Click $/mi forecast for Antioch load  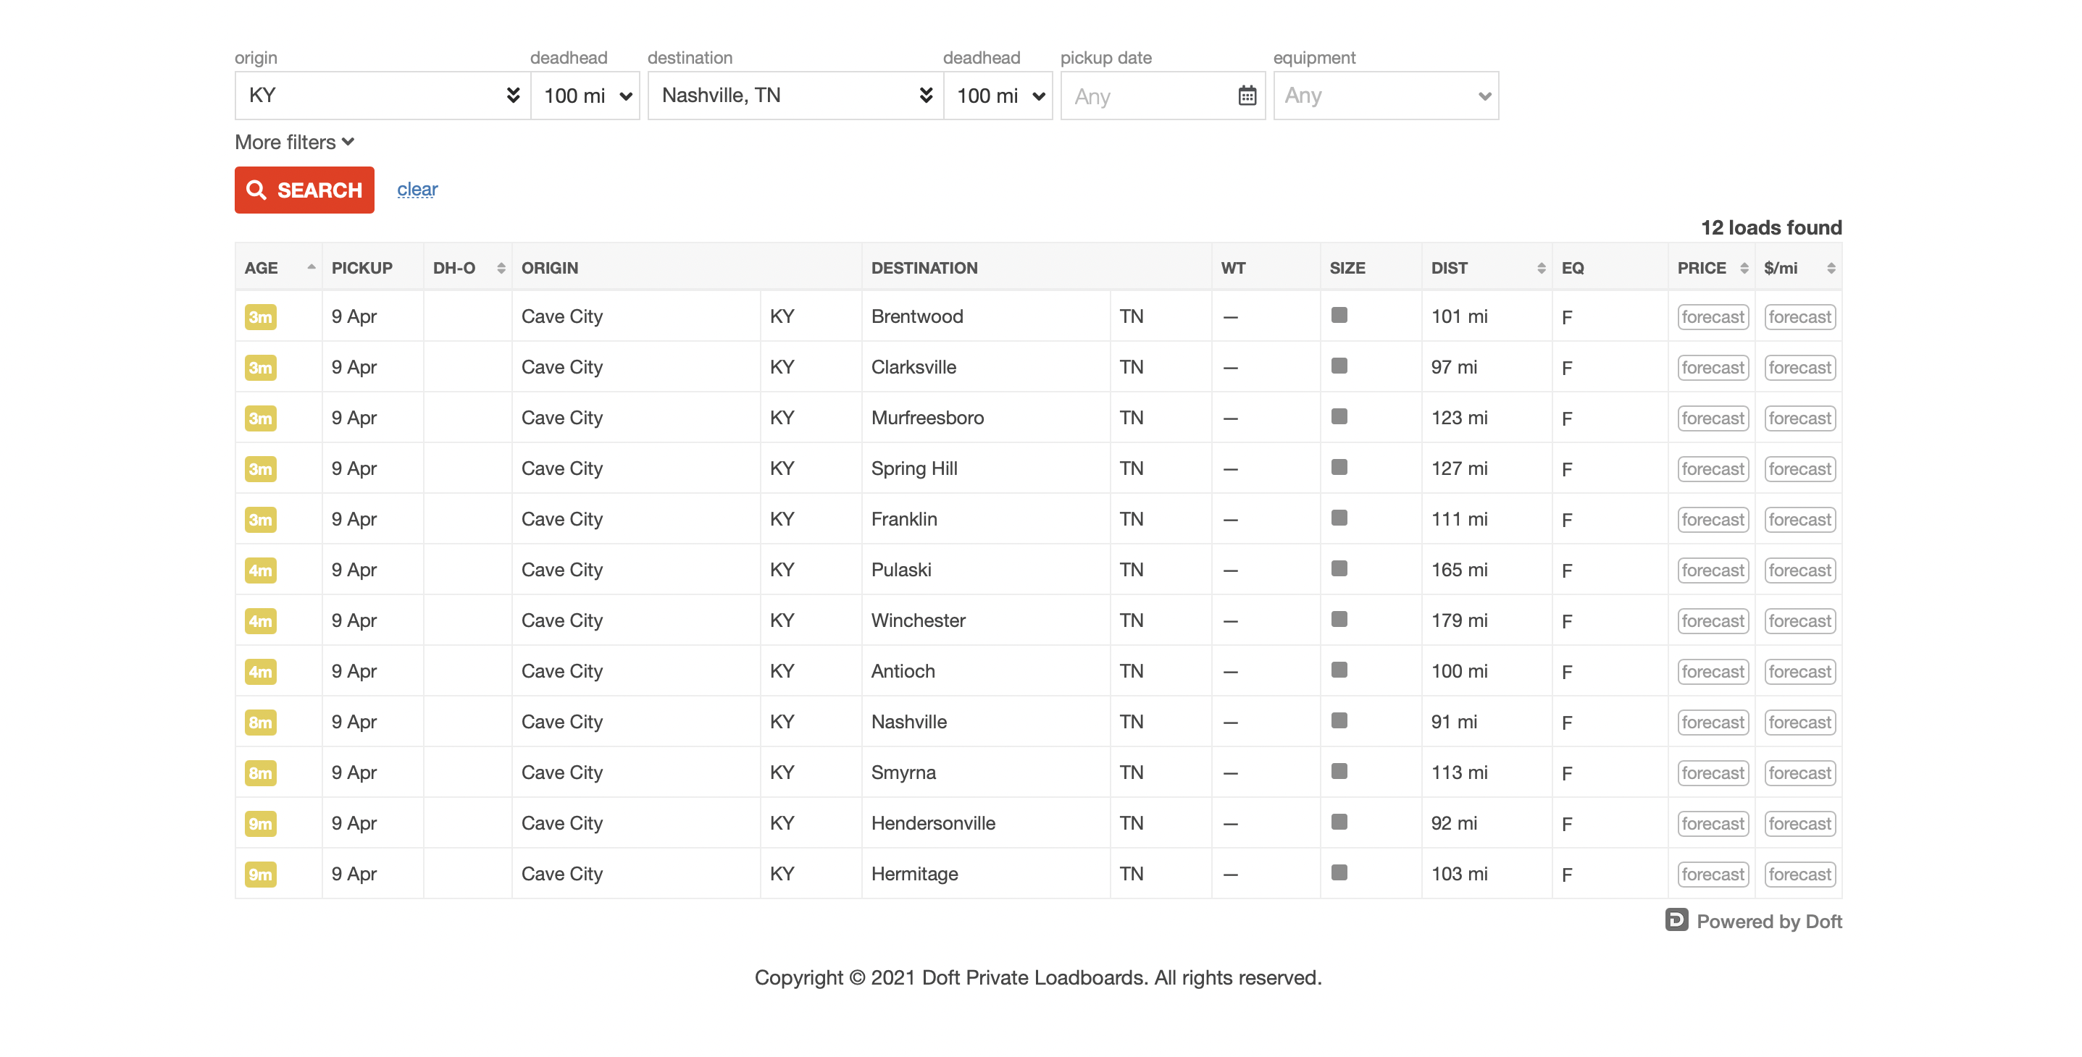1799,672
